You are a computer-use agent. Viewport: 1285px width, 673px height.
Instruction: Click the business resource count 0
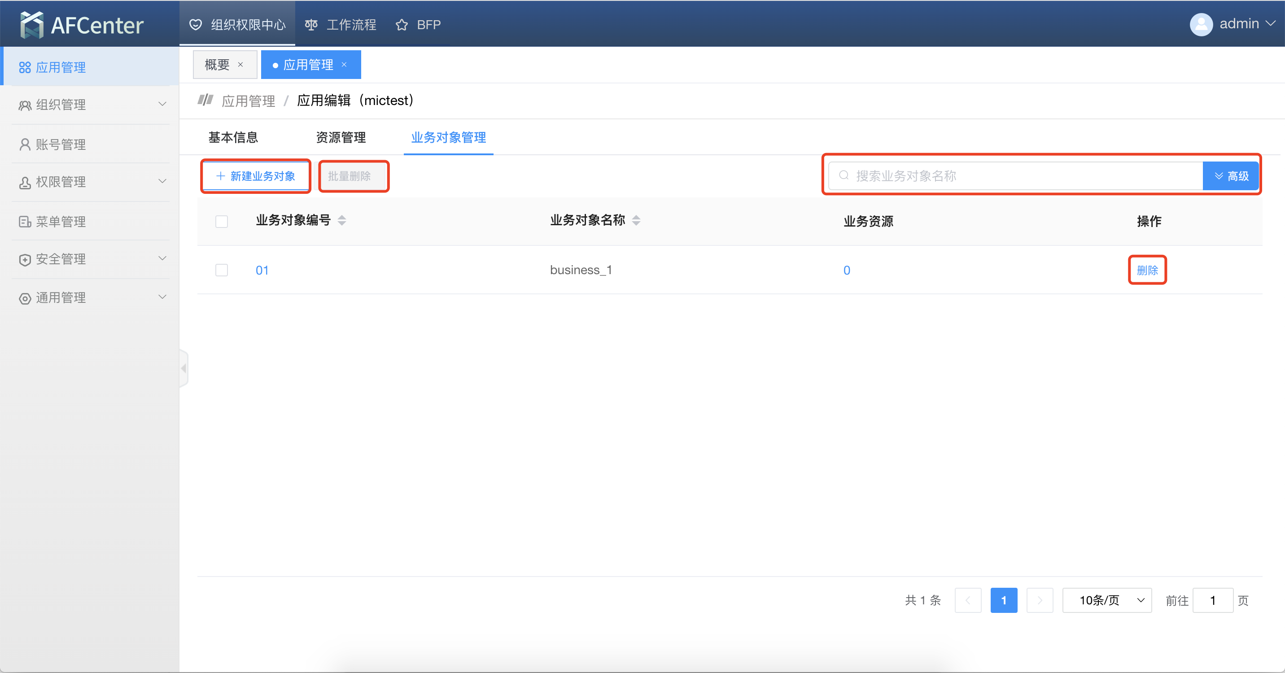pyautogui.click(x=847, y=271)
